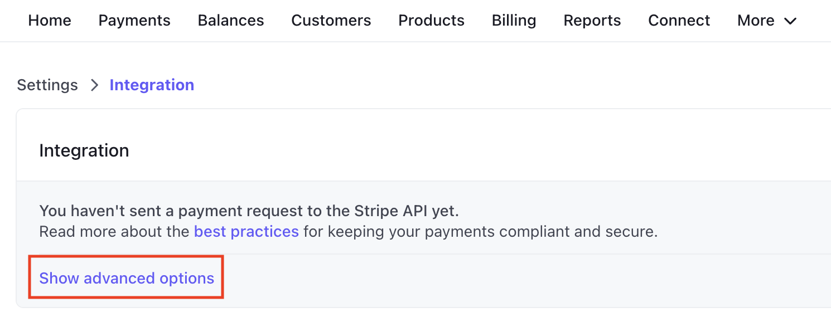Navigate to Customers
This screenshot has width=831, height=322.
click(x=331, y=21)
